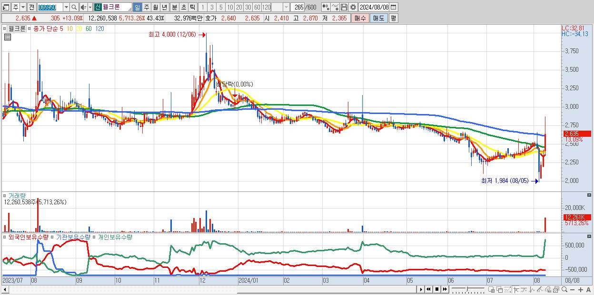Switch to the monthly 월 period
Viewport: 594px width, 295px height.
click(x=155, y=7)
